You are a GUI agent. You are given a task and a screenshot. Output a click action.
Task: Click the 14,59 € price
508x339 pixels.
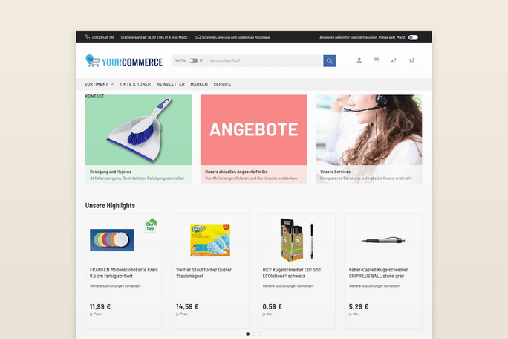pos(187,306)
